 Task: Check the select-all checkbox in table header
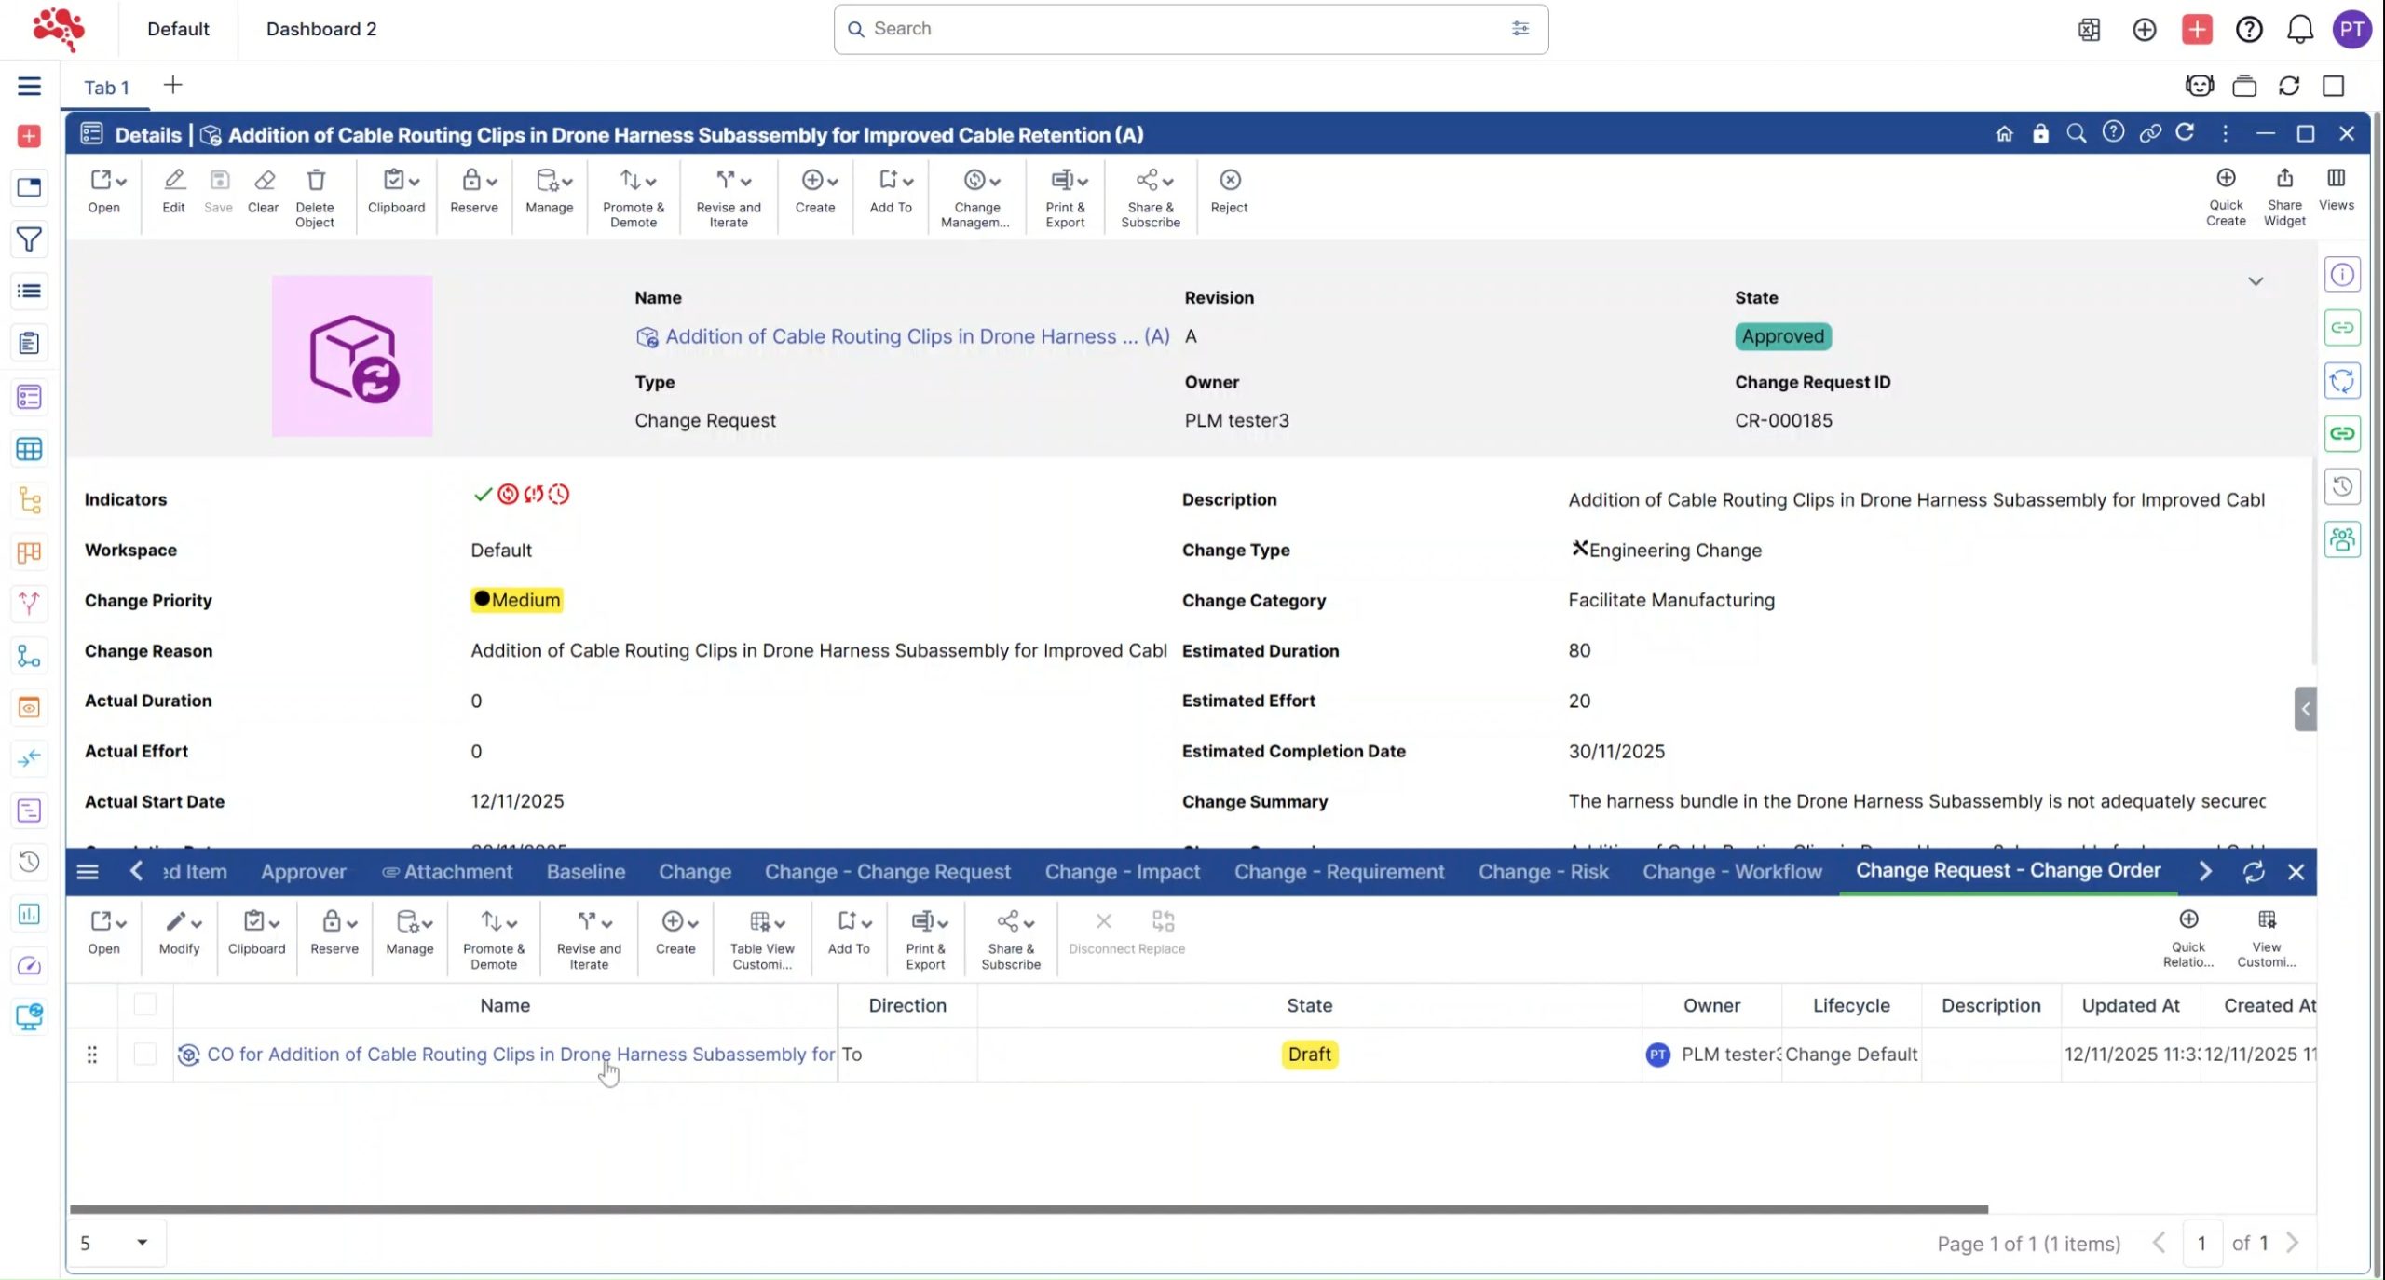145,1004
